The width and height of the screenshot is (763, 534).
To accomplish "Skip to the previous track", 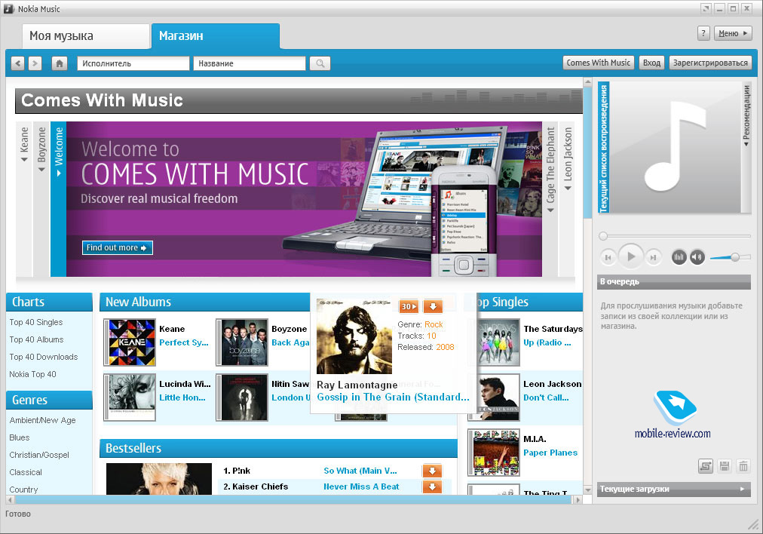I will (608, 257).
